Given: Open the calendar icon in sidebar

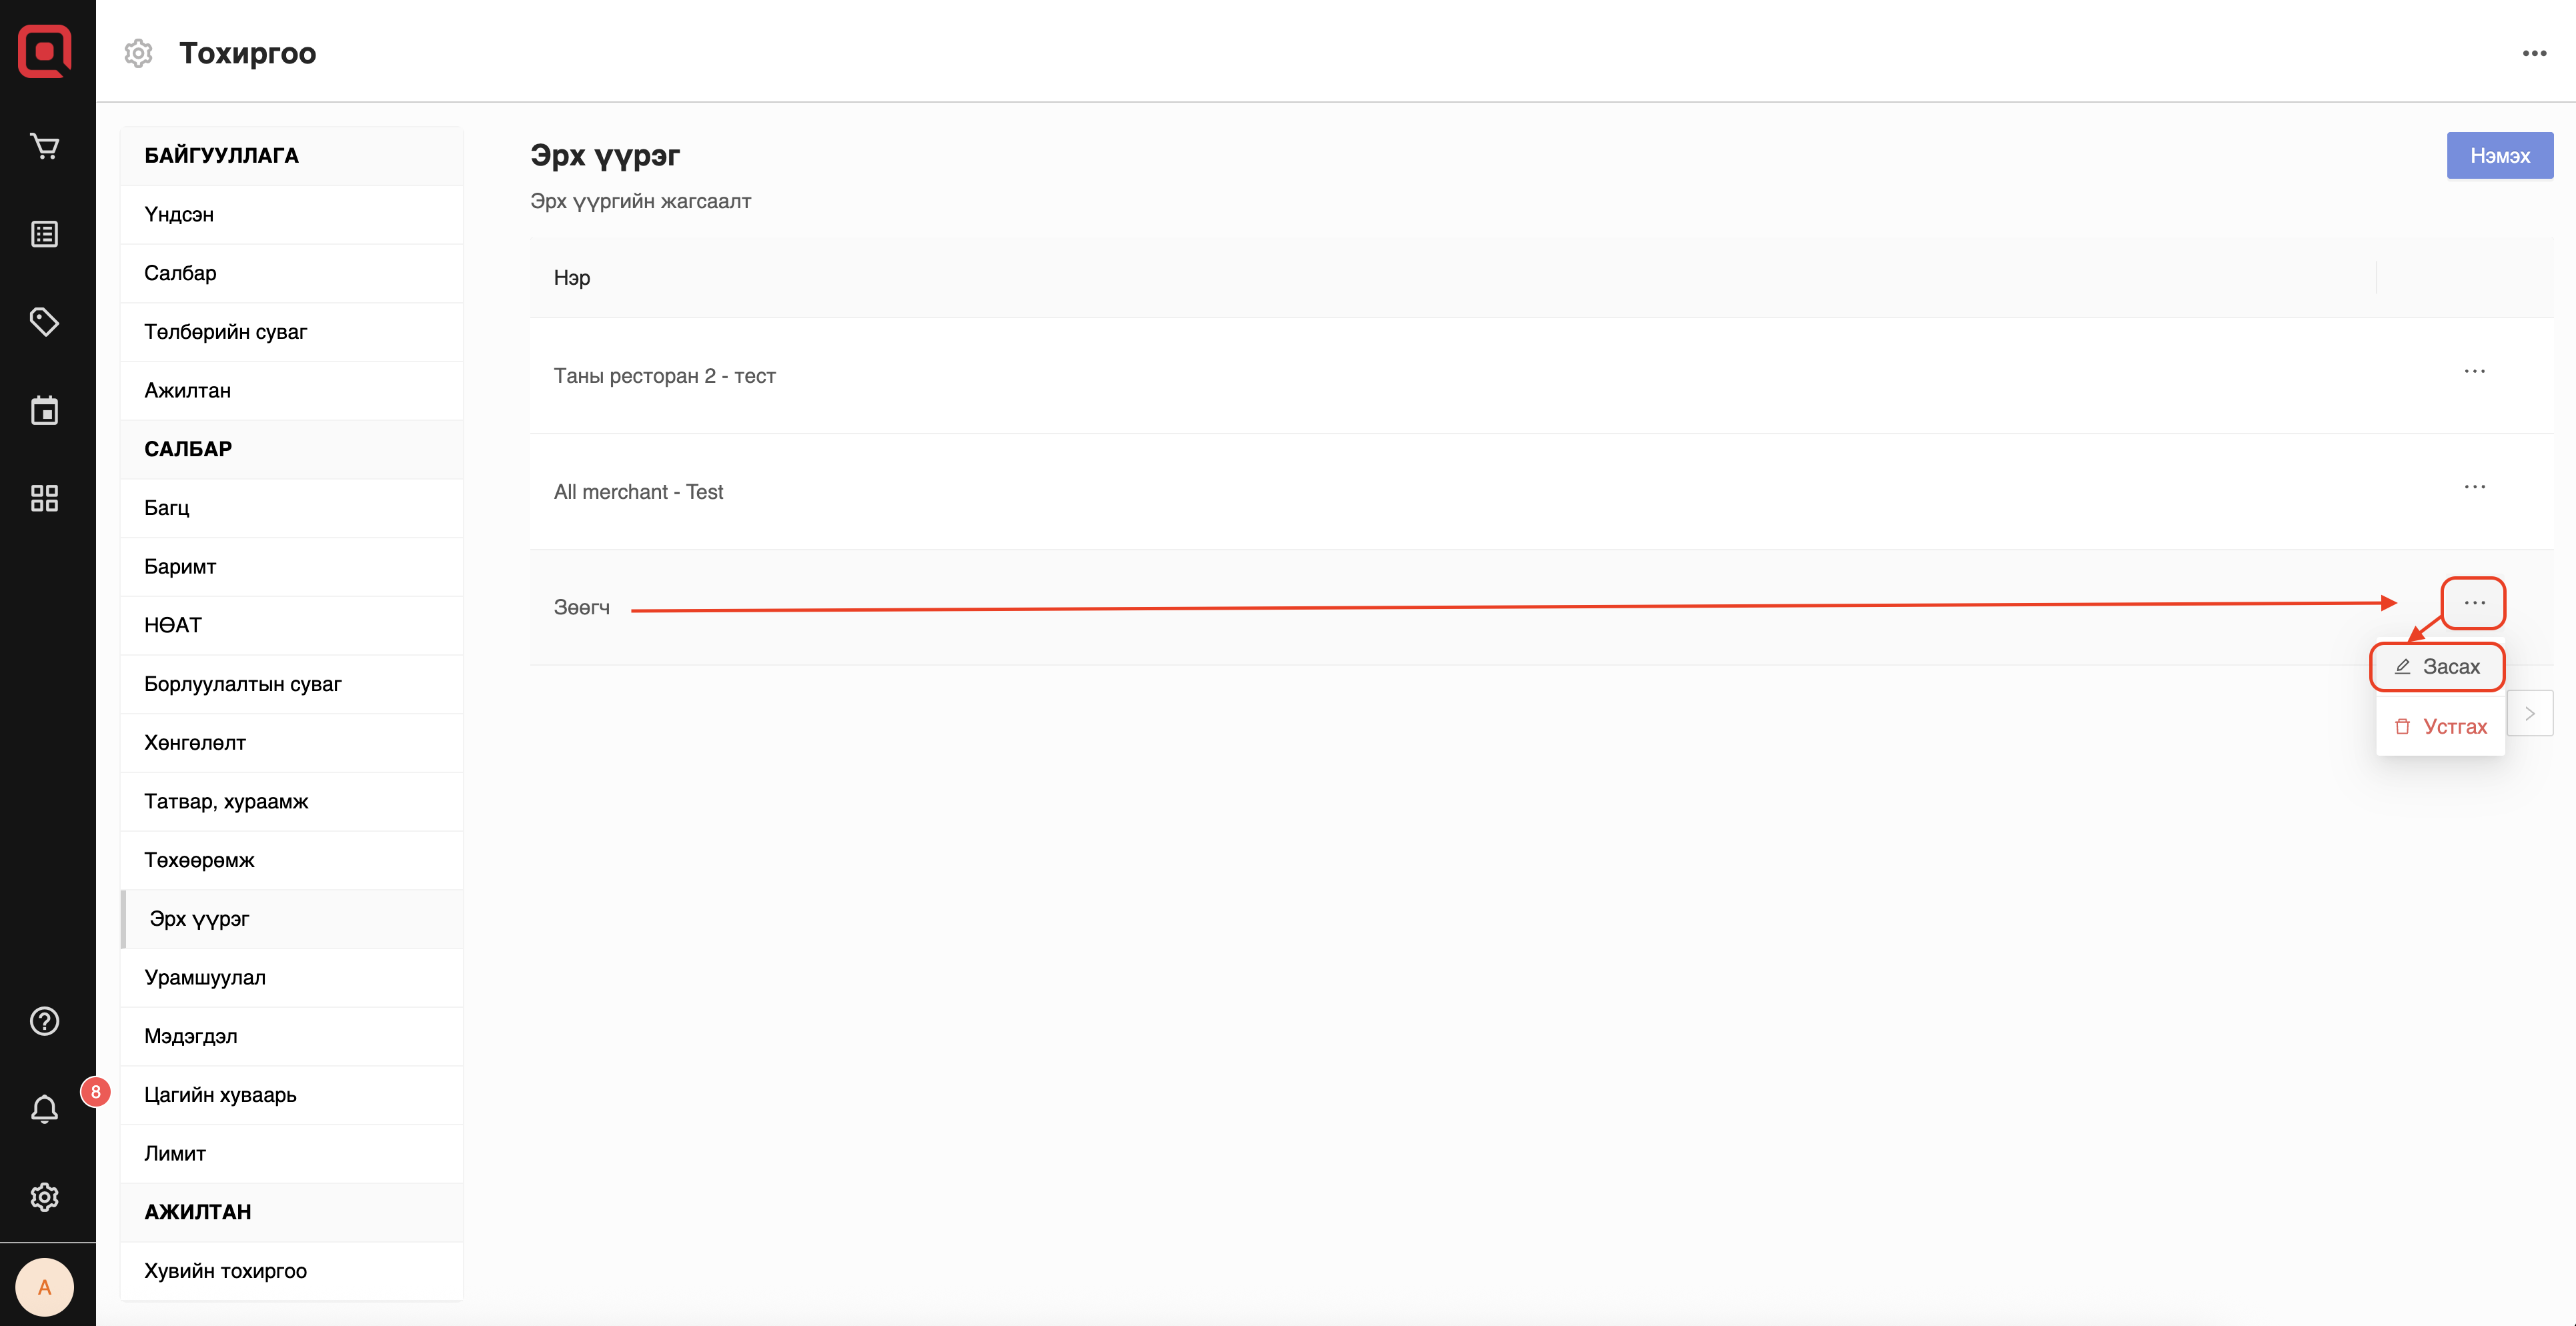Looking at the screenshot, I should [x=44, y=410].
